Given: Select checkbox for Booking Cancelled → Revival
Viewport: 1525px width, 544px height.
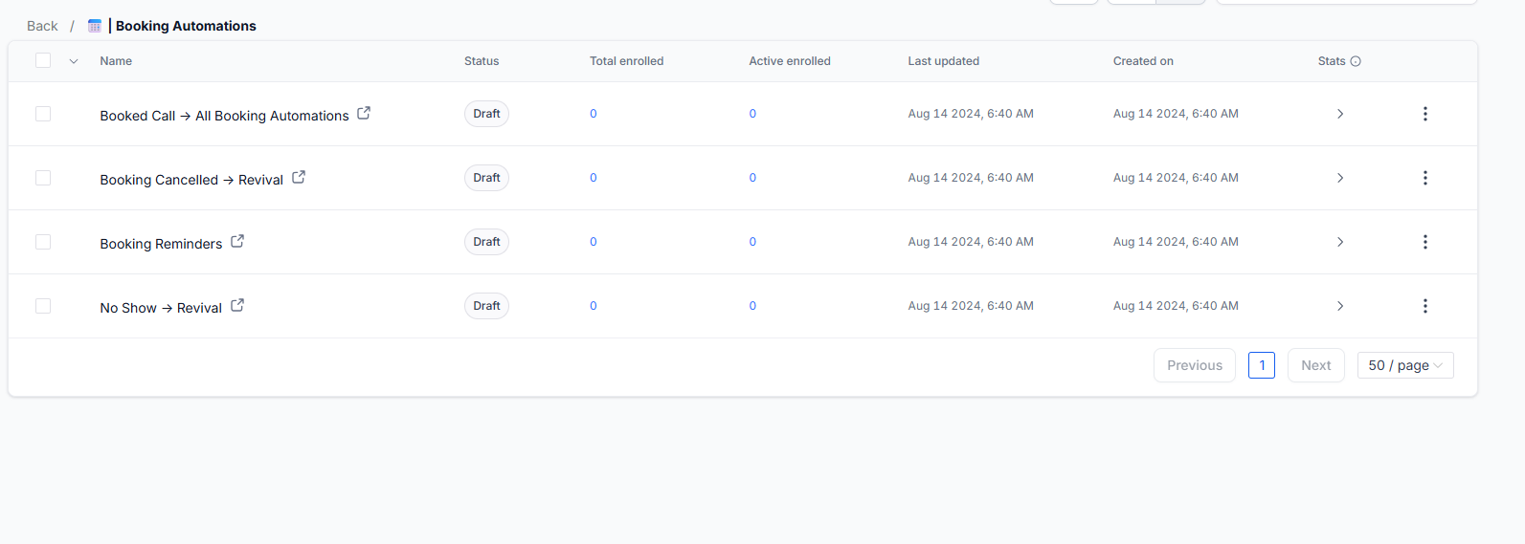Looking at the screenshot, I should click(x=43, y=178).
